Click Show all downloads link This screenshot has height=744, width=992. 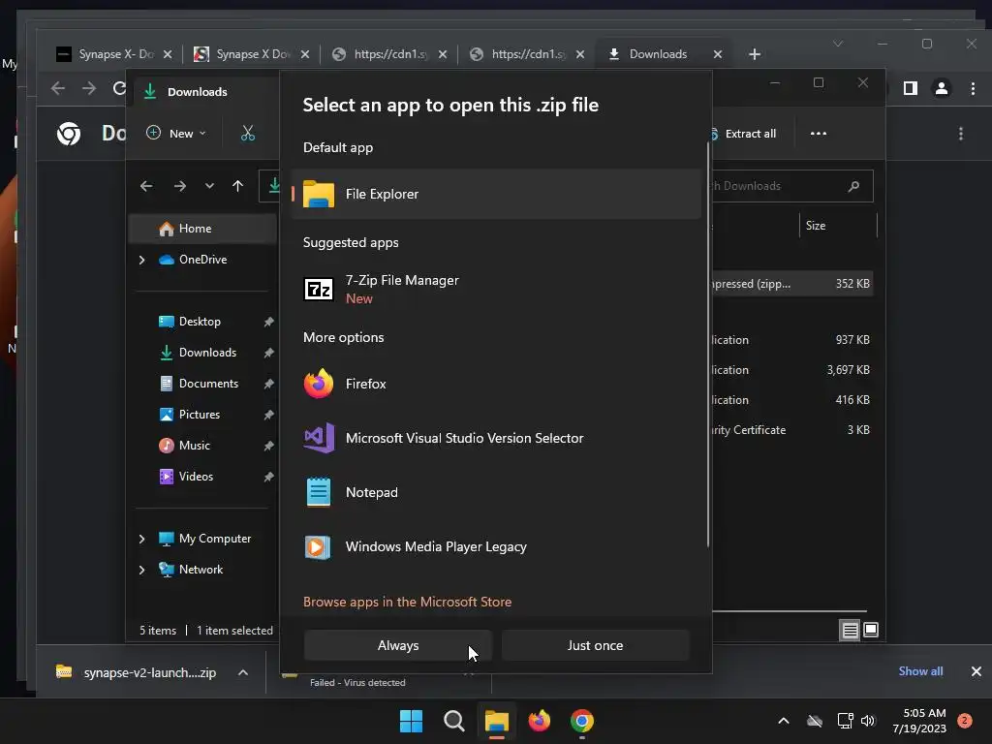pos(920,671)
